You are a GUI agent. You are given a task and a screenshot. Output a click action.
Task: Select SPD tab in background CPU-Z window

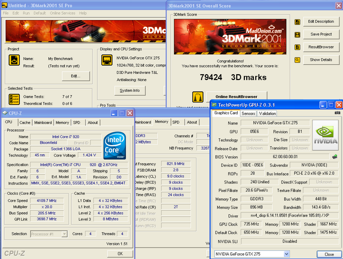176,122
